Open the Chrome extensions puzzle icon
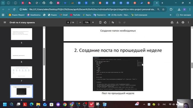 (171, 9)
